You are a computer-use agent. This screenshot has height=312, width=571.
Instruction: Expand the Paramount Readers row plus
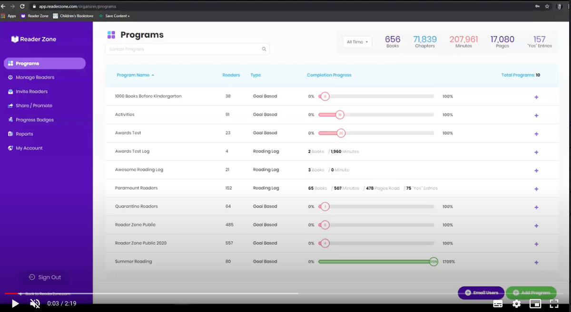(x=536, y=189)
